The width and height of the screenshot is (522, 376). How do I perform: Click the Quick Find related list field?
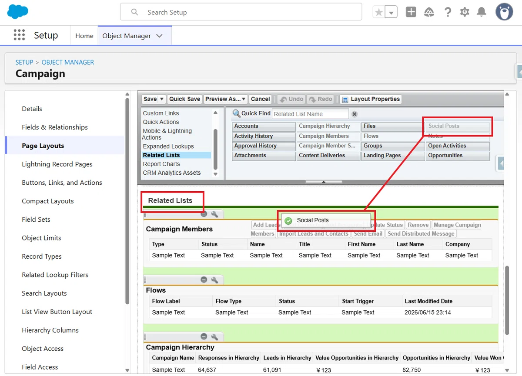pos(311,114)
